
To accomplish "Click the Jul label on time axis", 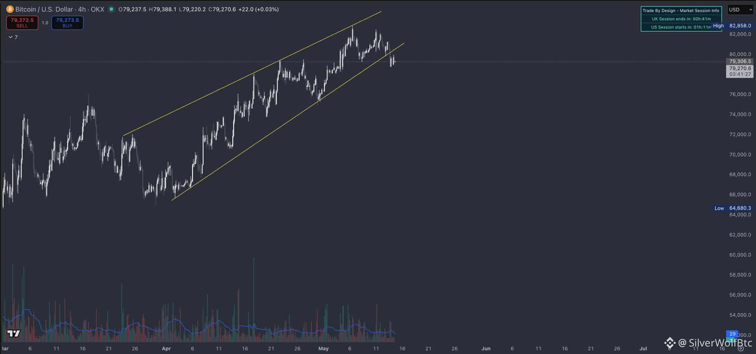I will tap(643, 349).
